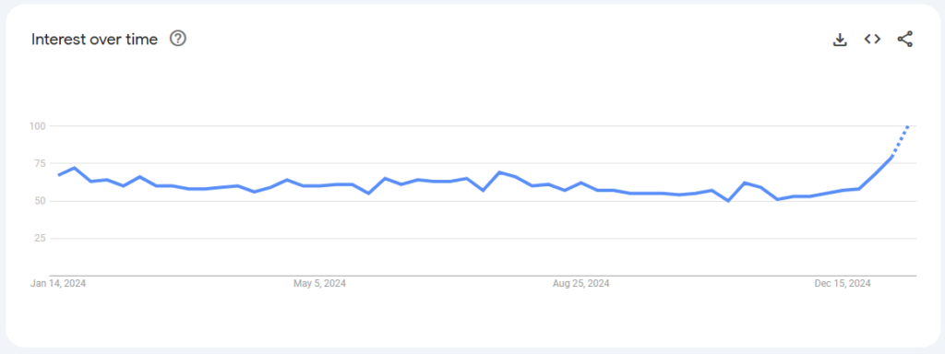This screenshot has width=945, height=354.
Task: Select the mid-year peak before Aug 25
Action: coord(499,172)
